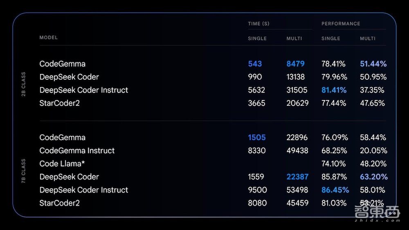Click the TIME (S) group header

258,24
